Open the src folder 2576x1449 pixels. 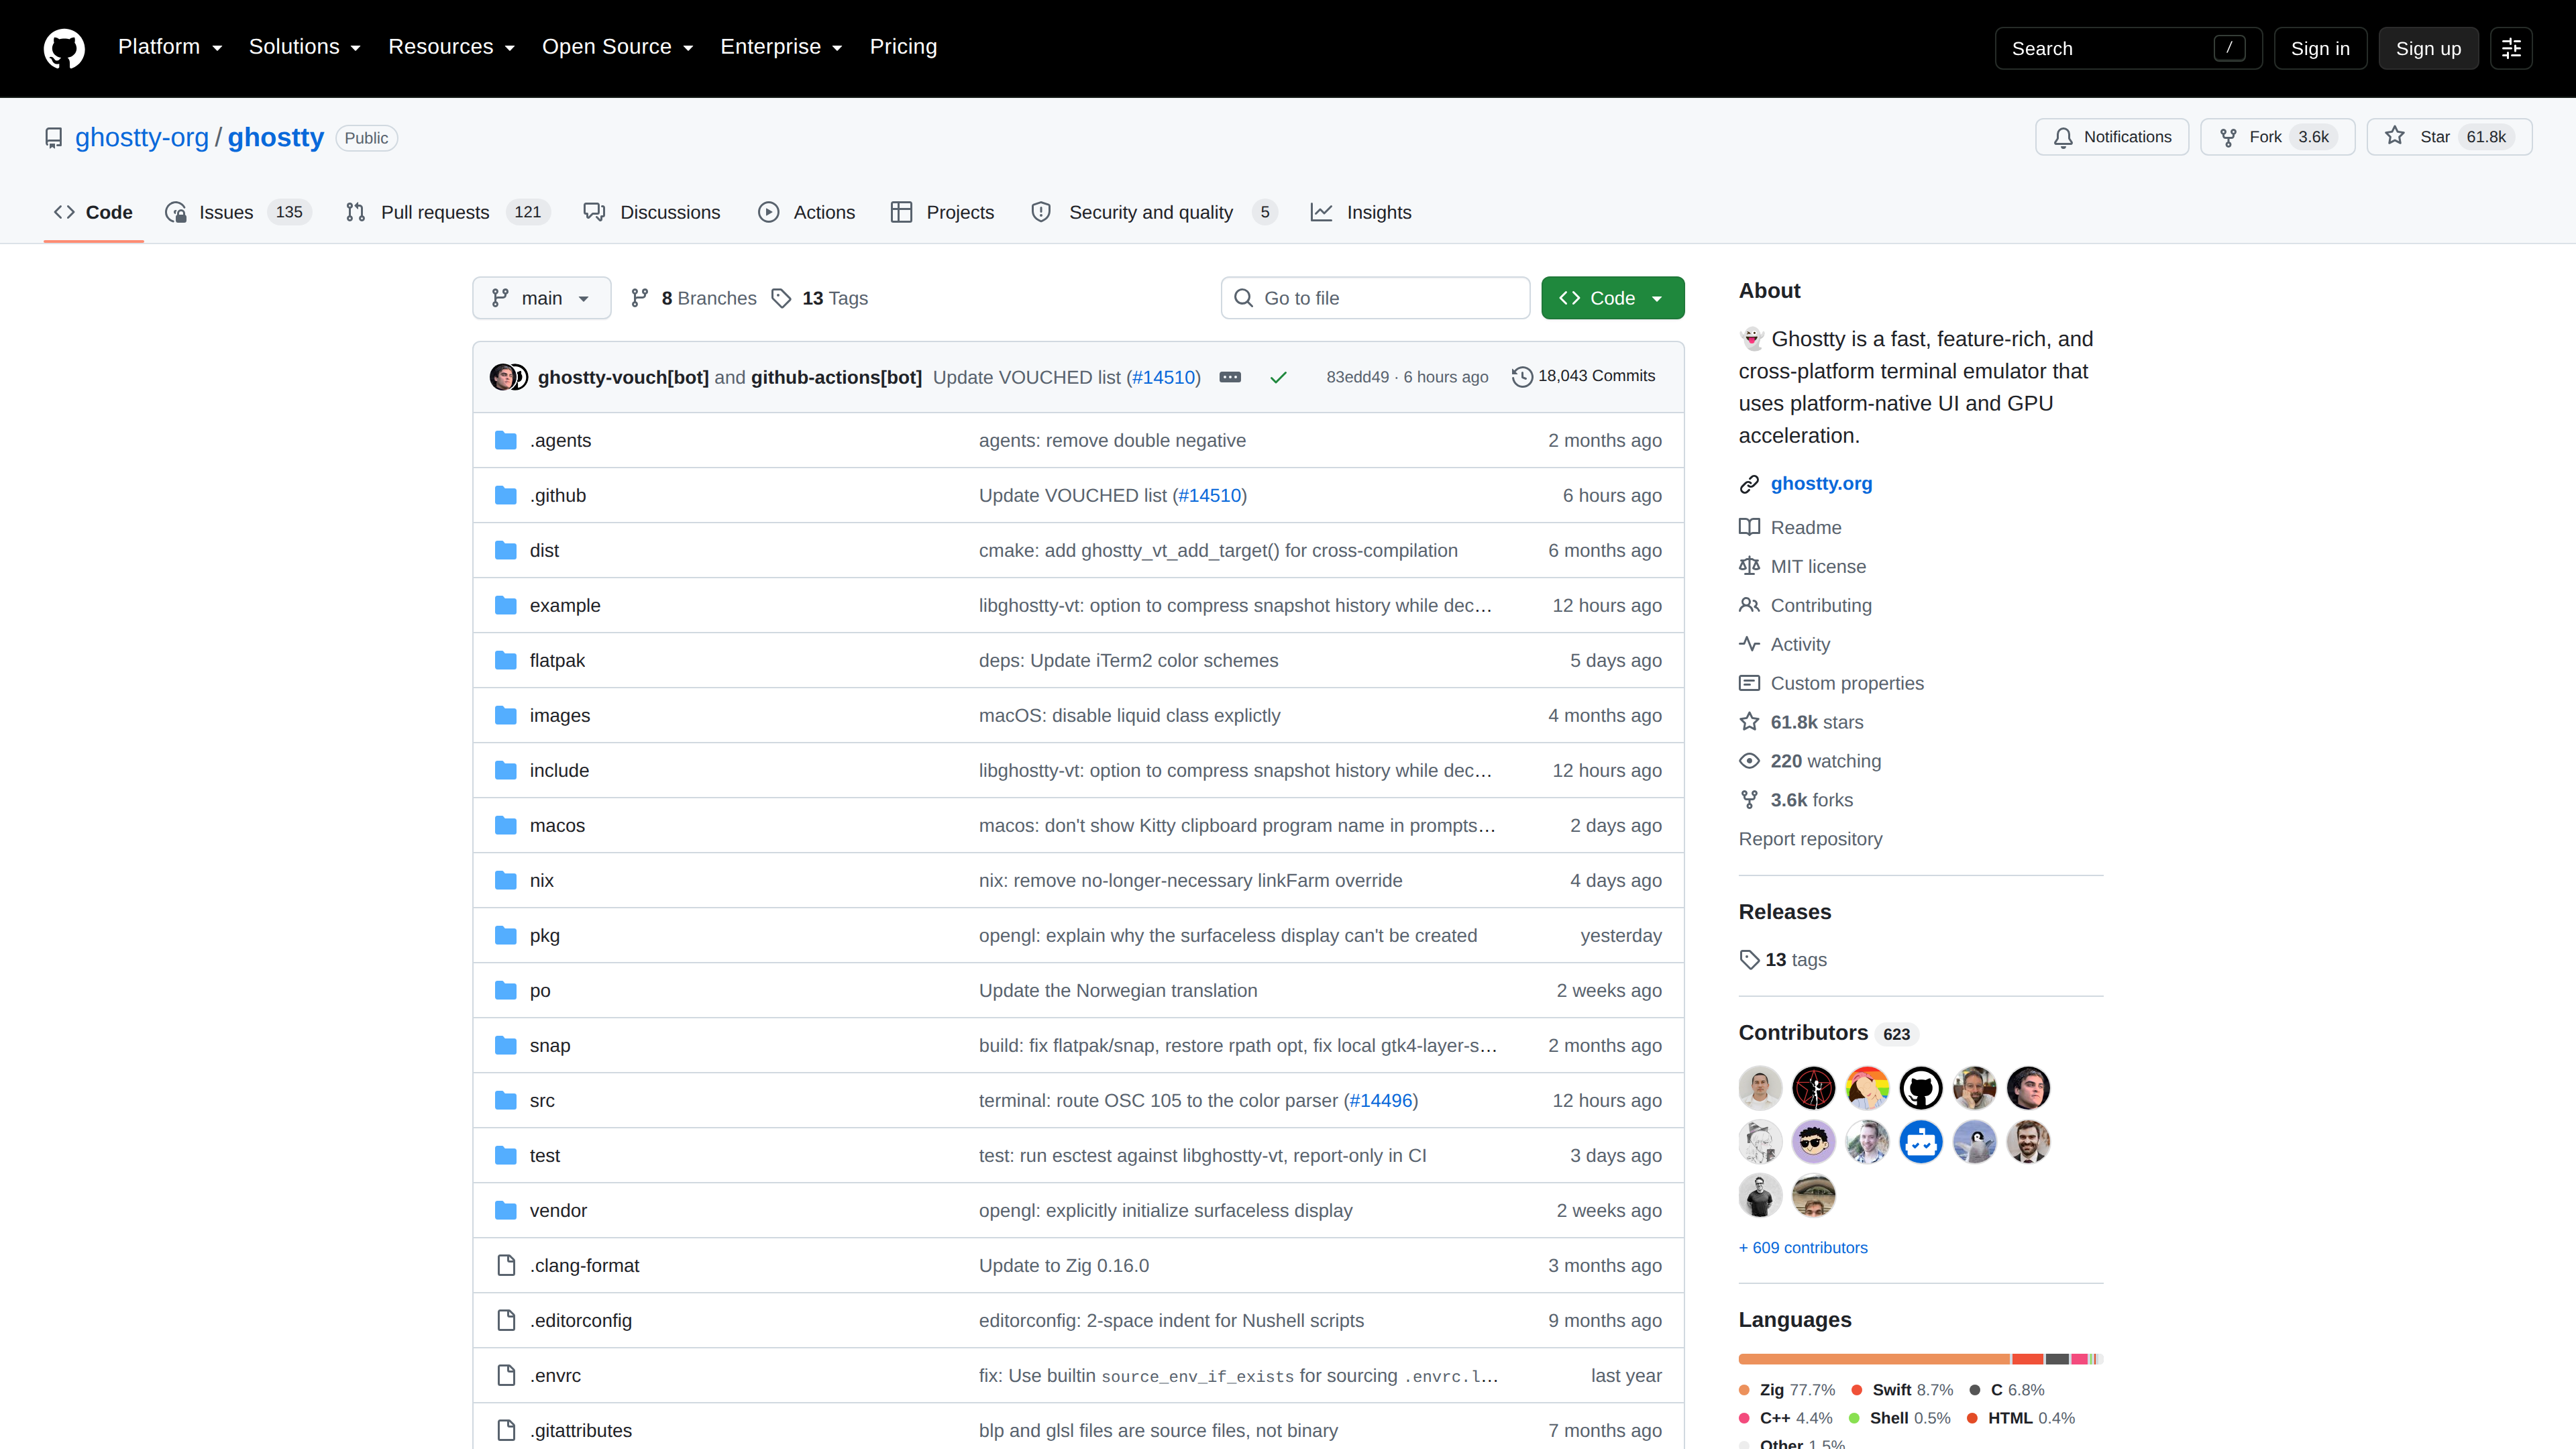coord(542,1100)
